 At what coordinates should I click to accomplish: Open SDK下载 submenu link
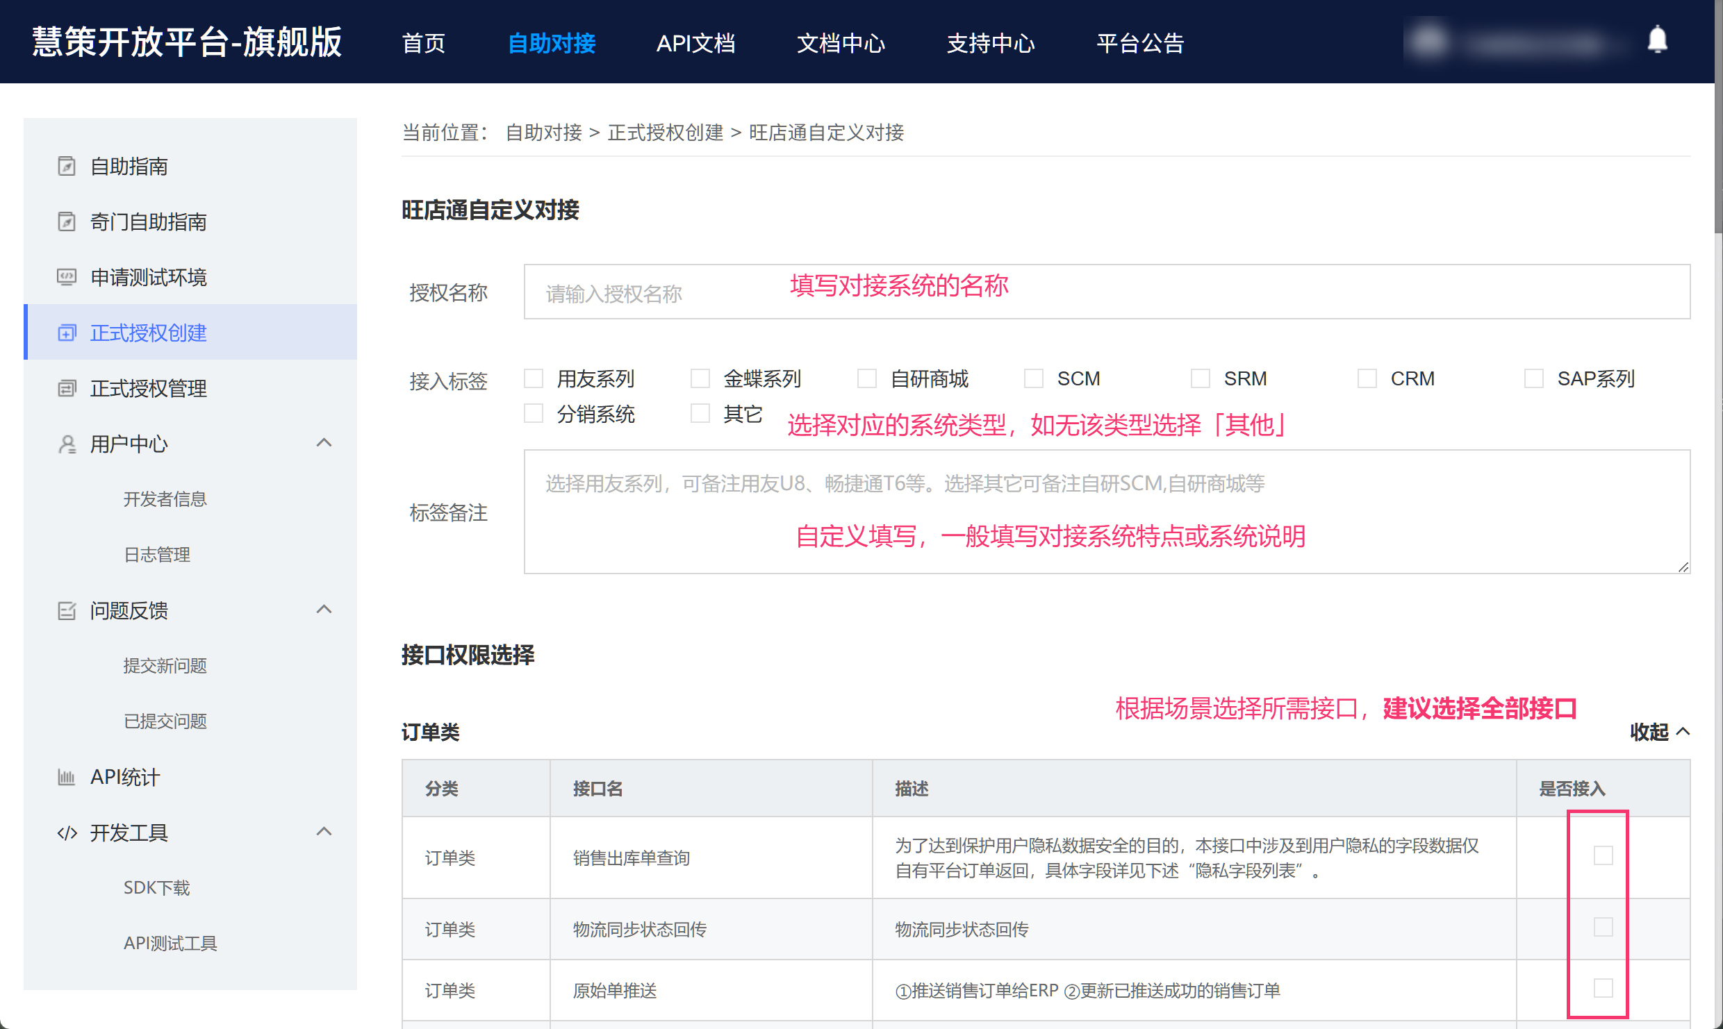coord(157,888)
